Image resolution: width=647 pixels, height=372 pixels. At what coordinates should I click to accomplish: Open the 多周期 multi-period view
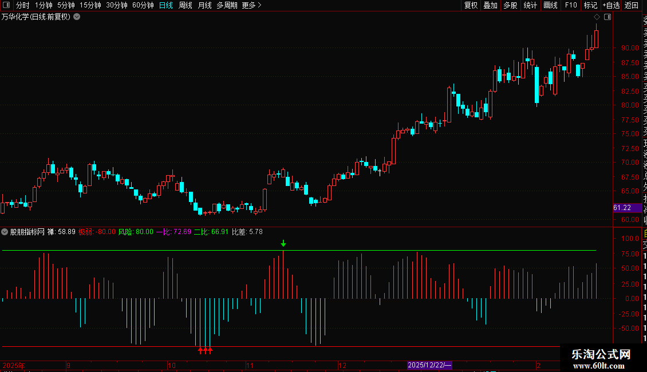pyautogui.click(x=227, y=5)
